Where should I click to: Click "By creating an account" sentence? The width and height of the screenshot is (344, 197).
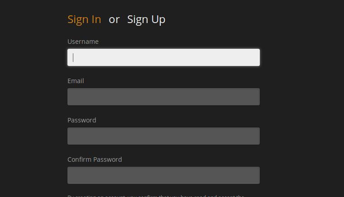coord(156,196)
